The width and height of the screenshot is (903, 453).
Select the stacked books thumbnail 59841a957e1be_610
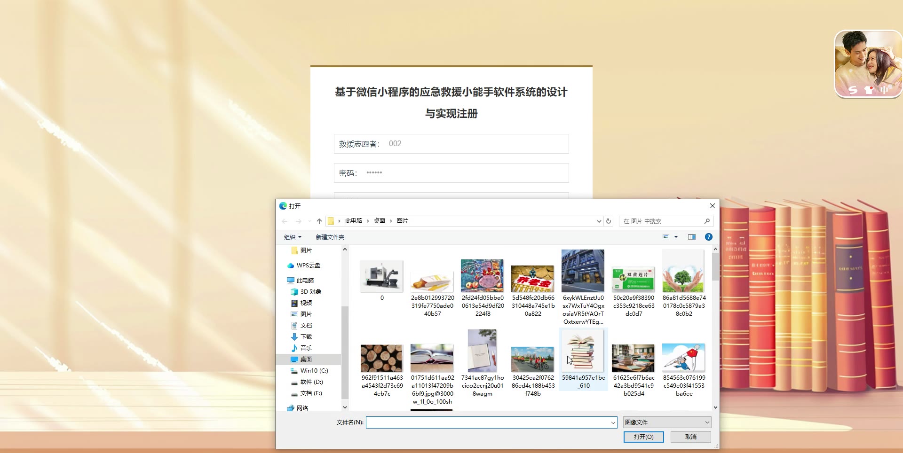coord(583,351)
